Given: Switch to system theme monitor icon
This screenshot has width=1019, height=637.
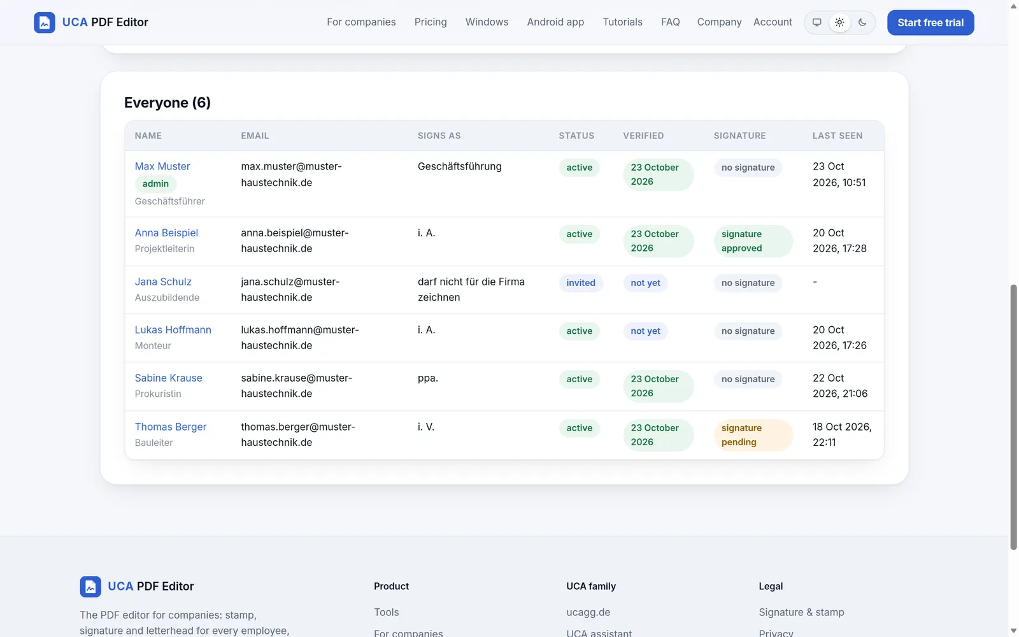Looking at the screenshot, I should [817, 22].
